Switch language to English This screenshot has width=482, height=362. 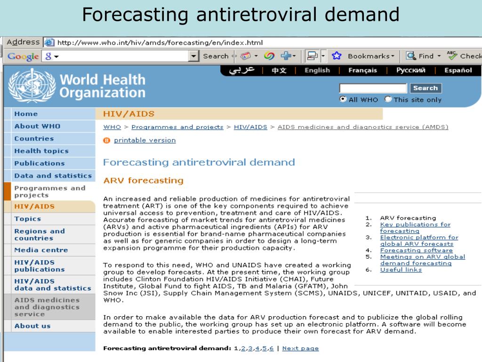(317, 70)
